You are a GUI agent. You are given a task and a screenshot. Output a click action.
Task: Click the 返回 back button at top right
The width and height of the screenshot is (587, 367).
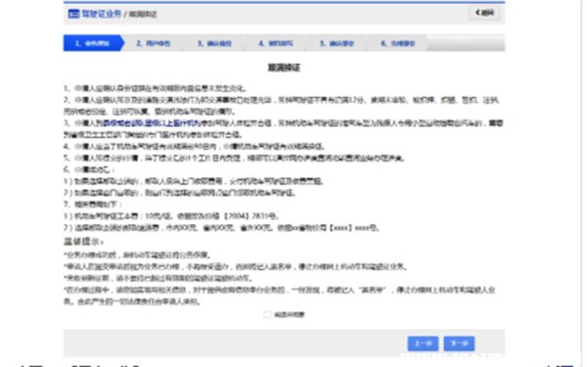click(485, 13)
